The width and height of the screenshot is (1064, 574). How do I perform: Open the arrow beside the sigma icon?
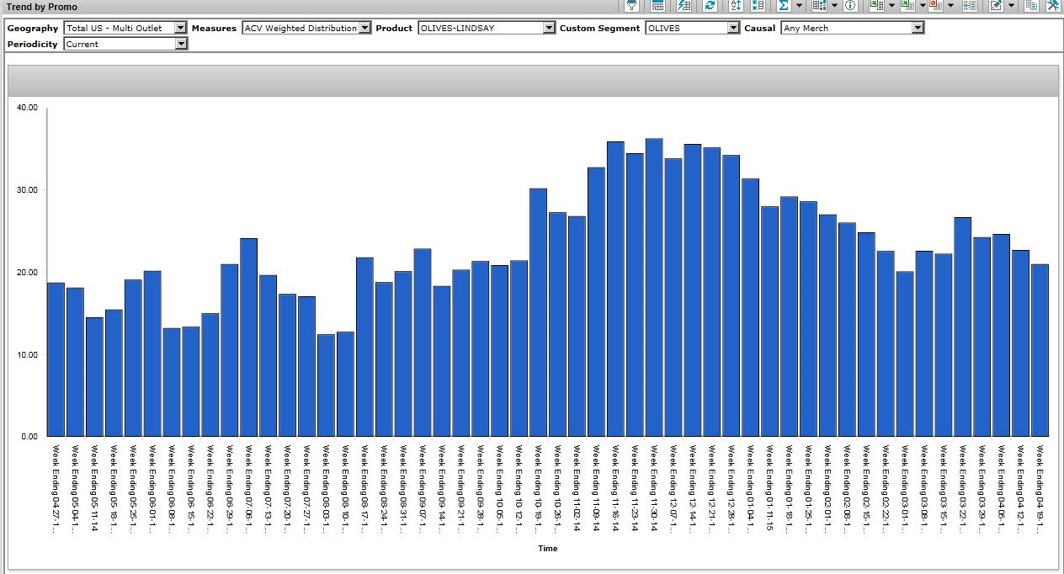tap(799, 6)
